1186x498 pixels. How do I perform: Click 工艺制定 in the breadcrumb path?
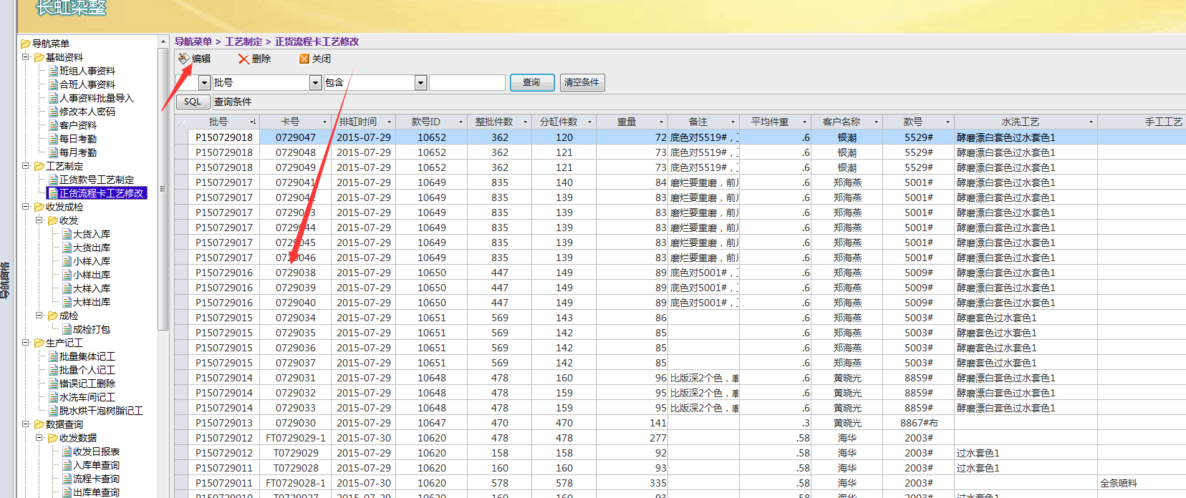click(244, 41)
